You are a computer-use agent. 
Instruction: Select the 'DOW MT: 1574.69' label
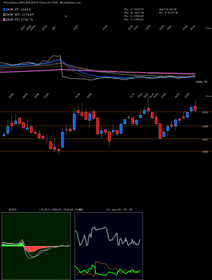click(x=20, y=14)
